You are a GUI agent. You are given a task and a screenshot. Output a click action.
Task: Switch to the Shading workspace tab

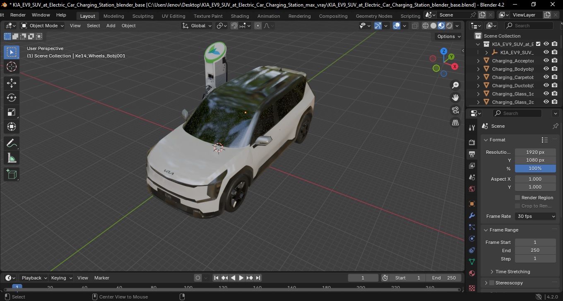click(x=240, y=16)
